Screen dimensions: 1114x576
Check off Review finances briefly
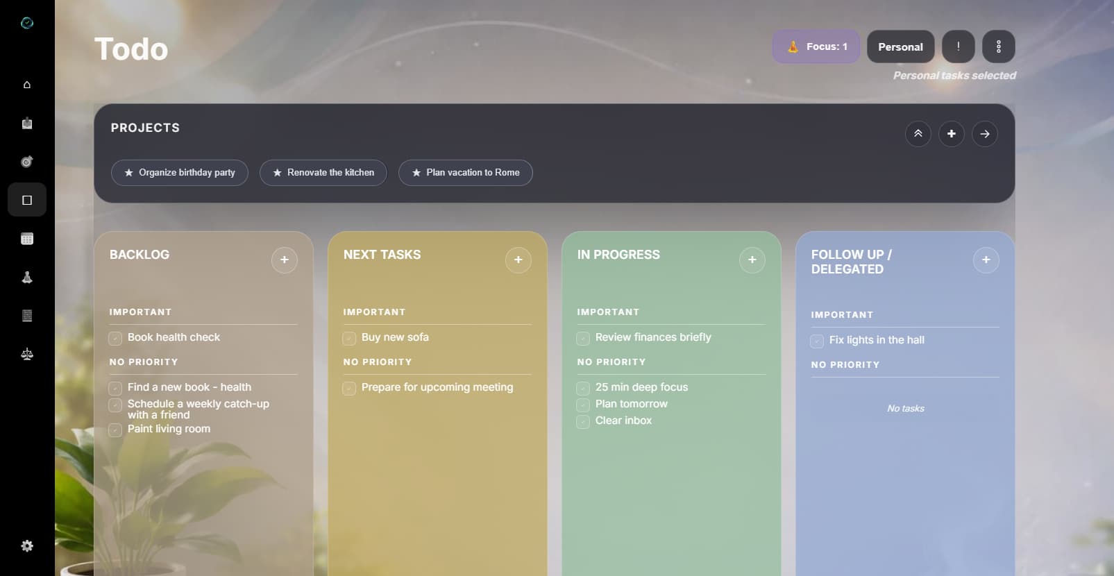pos(583,339)
